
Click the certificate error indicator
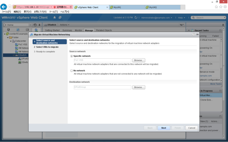61,7
